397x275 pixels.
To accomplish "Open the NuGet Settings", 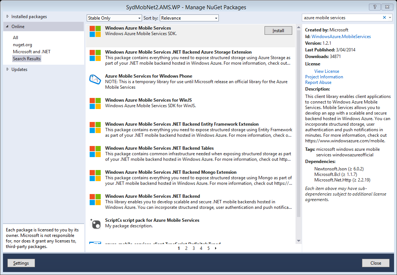I will pyautogui.click(x=21, y=263).
